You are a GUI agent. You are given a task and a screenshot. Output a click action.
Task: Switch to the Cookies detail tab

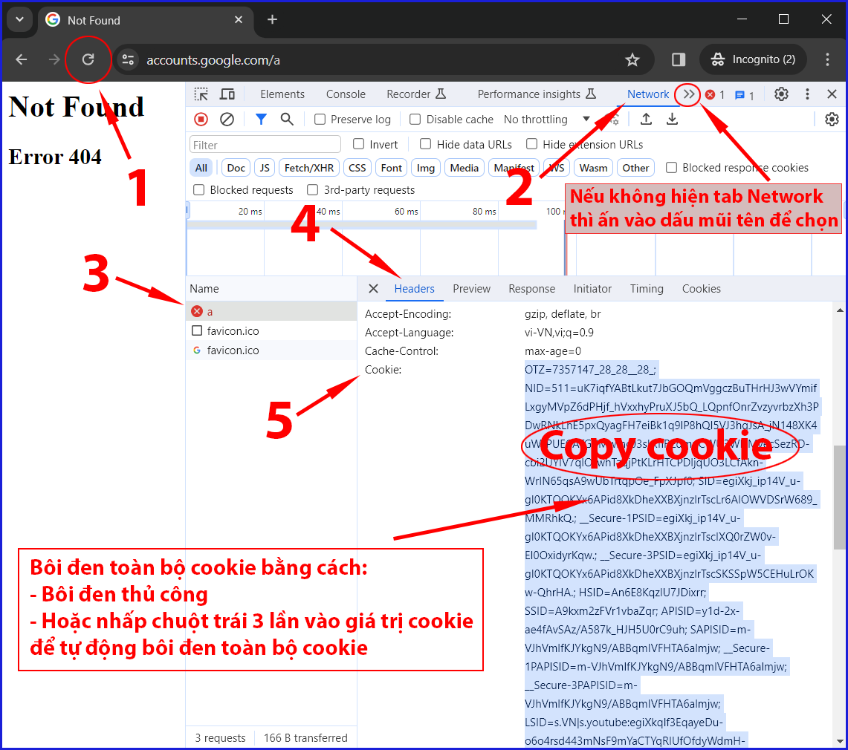tap(701, 289)
